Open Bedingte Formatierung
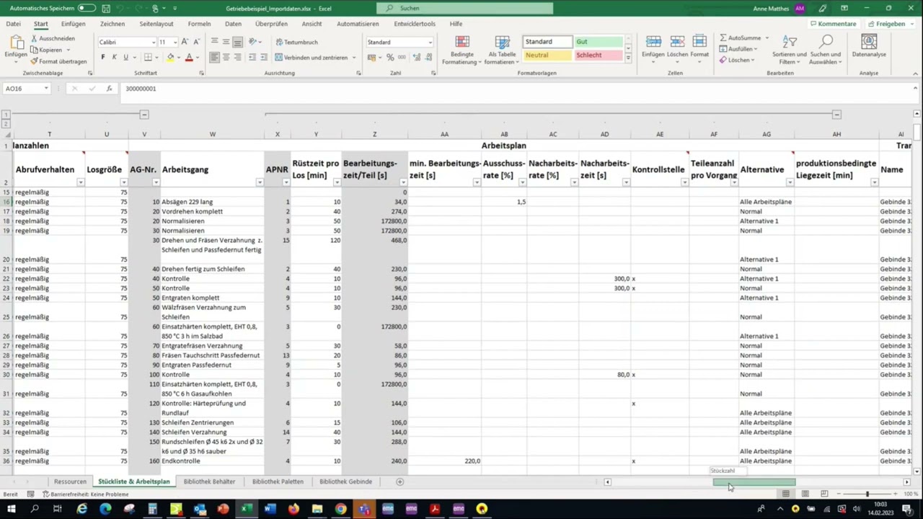Viewport: 923px width, 519px height. pos(462,49)
